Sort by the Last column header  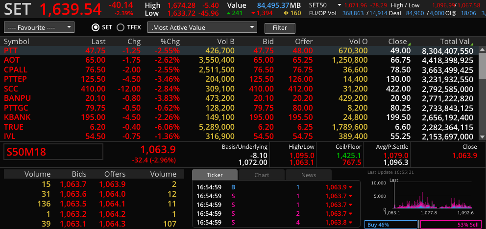click(x=98, y=42)
